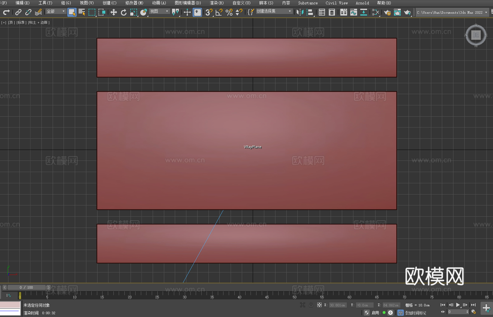The width and height of the screenshot is (493, 317).
Task: Open Mini Curve Editor toggle
Action: point(9,295)
